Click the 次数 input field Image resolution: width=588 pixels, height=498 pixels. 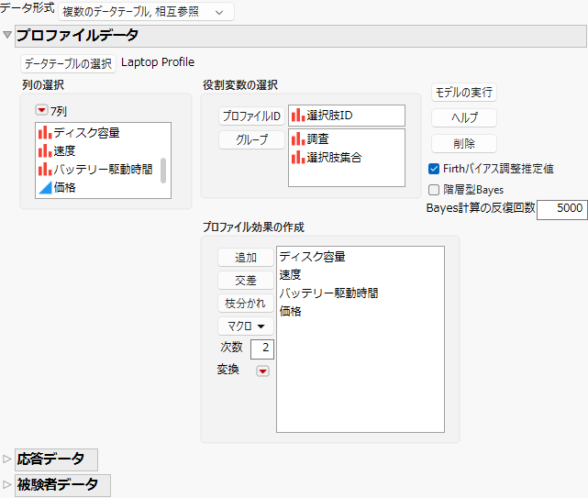262,349
